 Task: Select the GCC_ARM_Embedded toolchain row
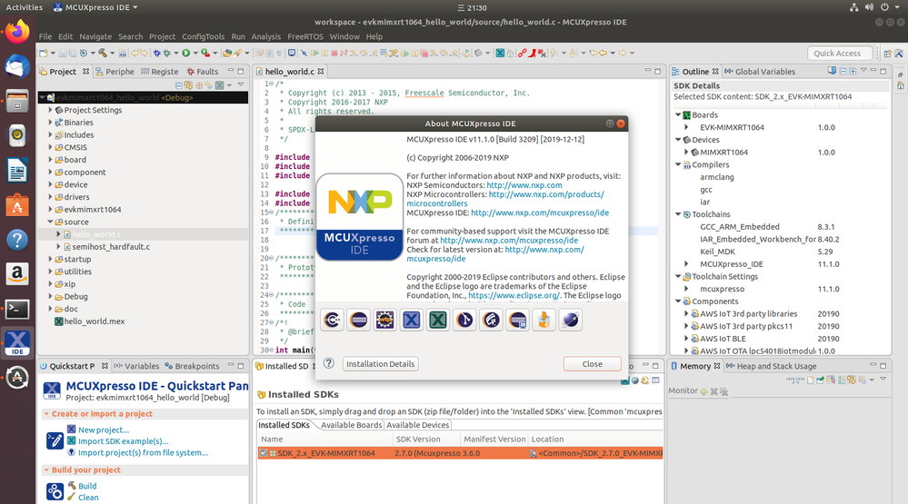click(740, 227)
